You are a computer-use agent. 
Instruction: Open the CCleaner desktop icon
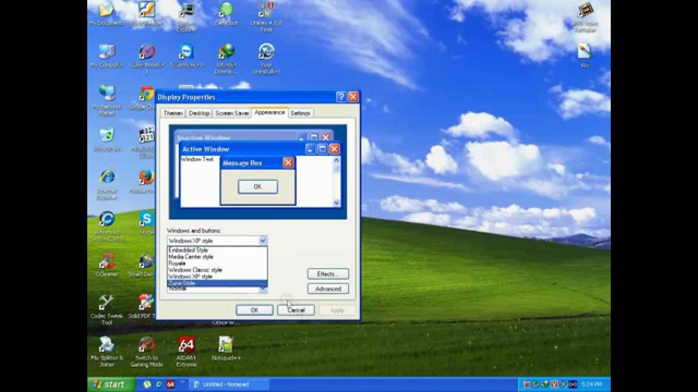107,265
